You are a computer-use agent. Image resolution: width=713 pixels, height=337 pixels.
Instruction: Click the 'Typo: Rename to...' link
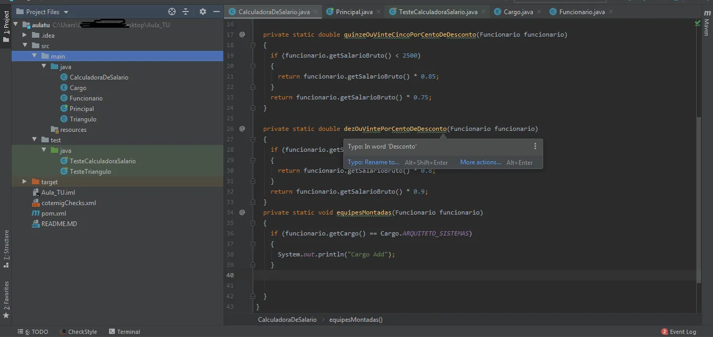click(373, 162)
